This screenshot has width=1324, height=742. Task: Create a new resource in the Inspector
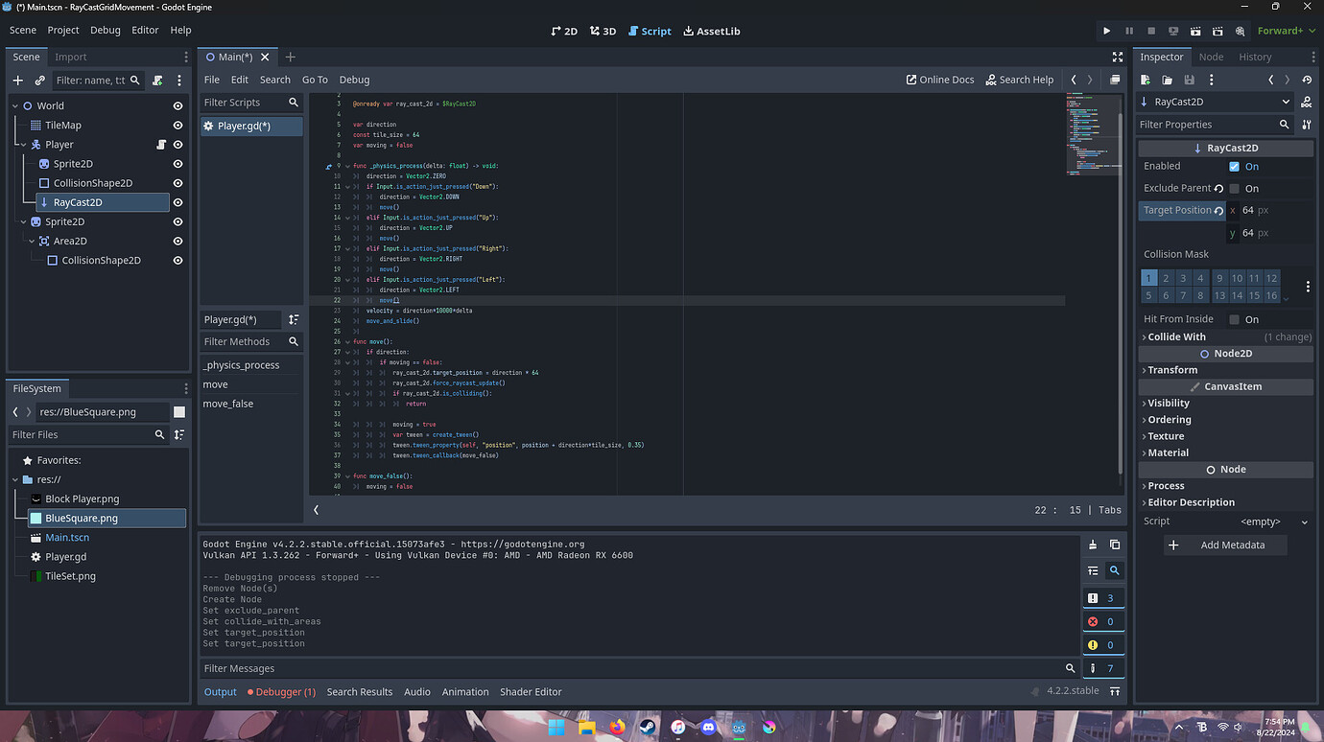tap(1145, 81)
